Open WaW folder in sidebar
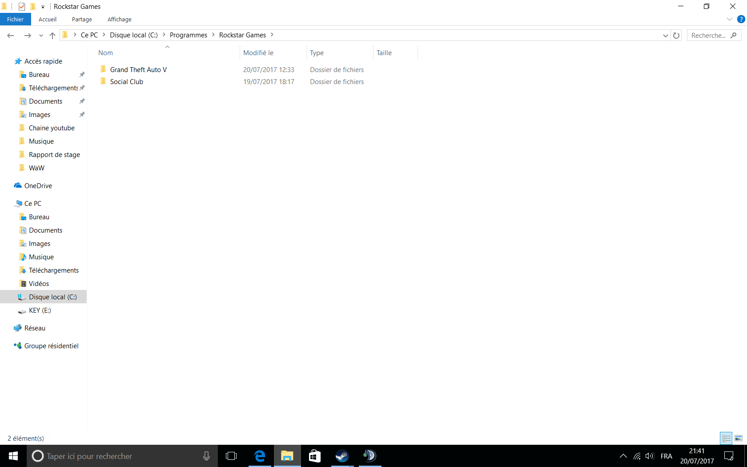The height and width of the screenshot is (467, 747). (36, 168)
